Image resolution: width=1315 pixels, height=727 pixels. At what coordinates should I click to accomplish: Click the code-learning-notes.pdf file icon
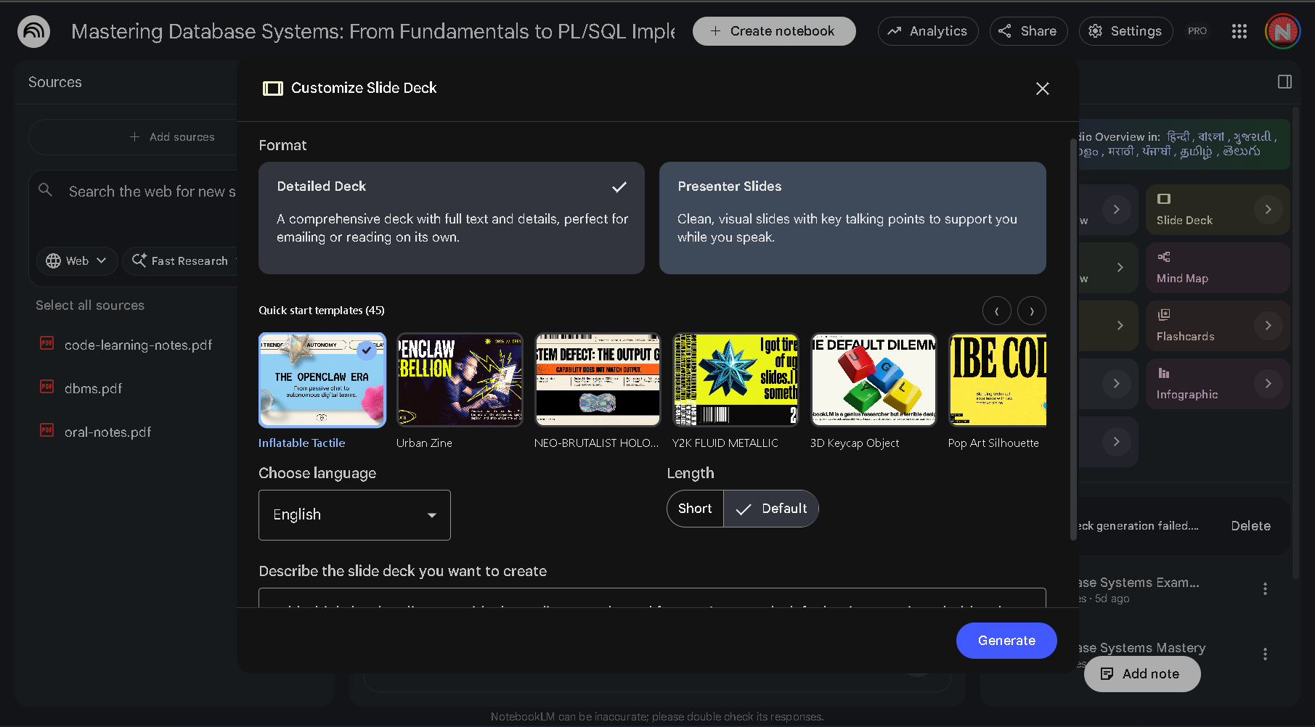46,343
